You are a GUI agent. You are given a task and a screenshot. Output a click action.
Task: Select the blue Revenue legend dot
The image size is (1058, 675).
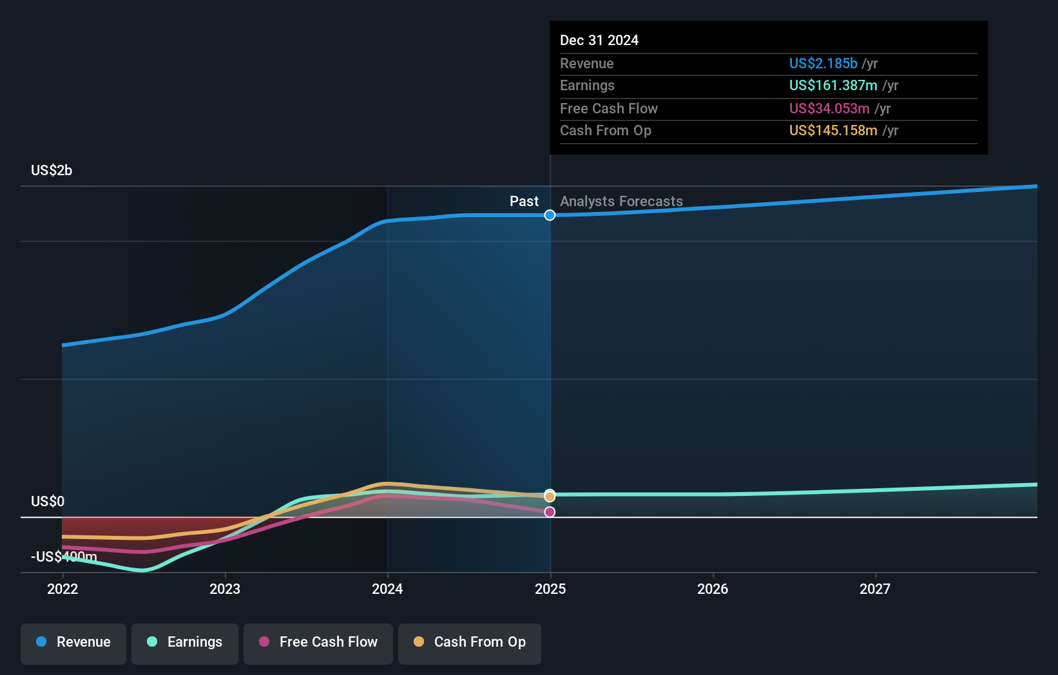(x=41, y=642)
